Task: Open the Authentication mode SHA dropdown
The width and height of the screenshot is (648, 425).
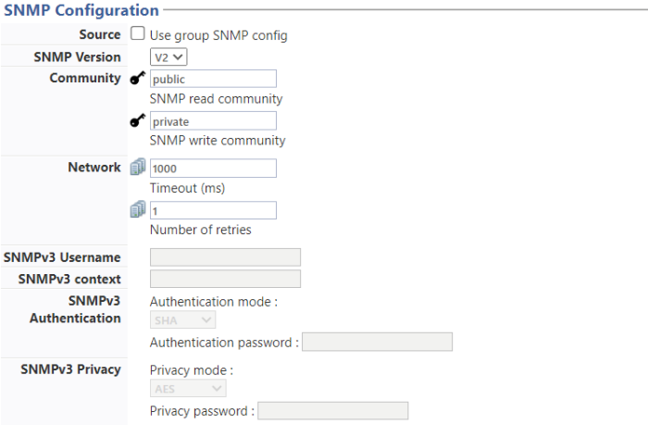Action: coord(182,319)
